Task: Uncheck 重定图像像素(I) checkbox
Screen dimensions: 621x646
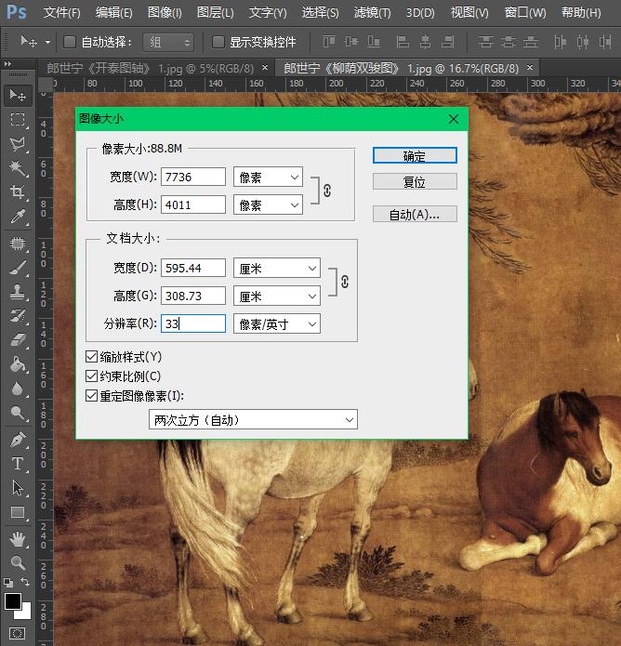Action: (x=91, y=396)
